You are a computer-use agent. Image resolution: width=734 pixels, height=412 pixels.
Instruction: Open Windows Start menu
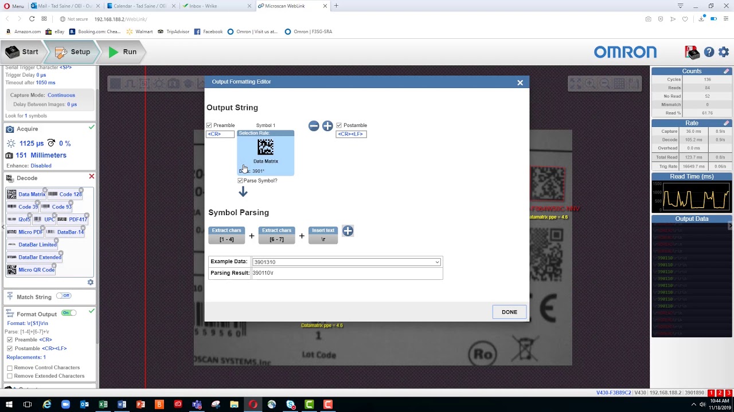point(9,405)
